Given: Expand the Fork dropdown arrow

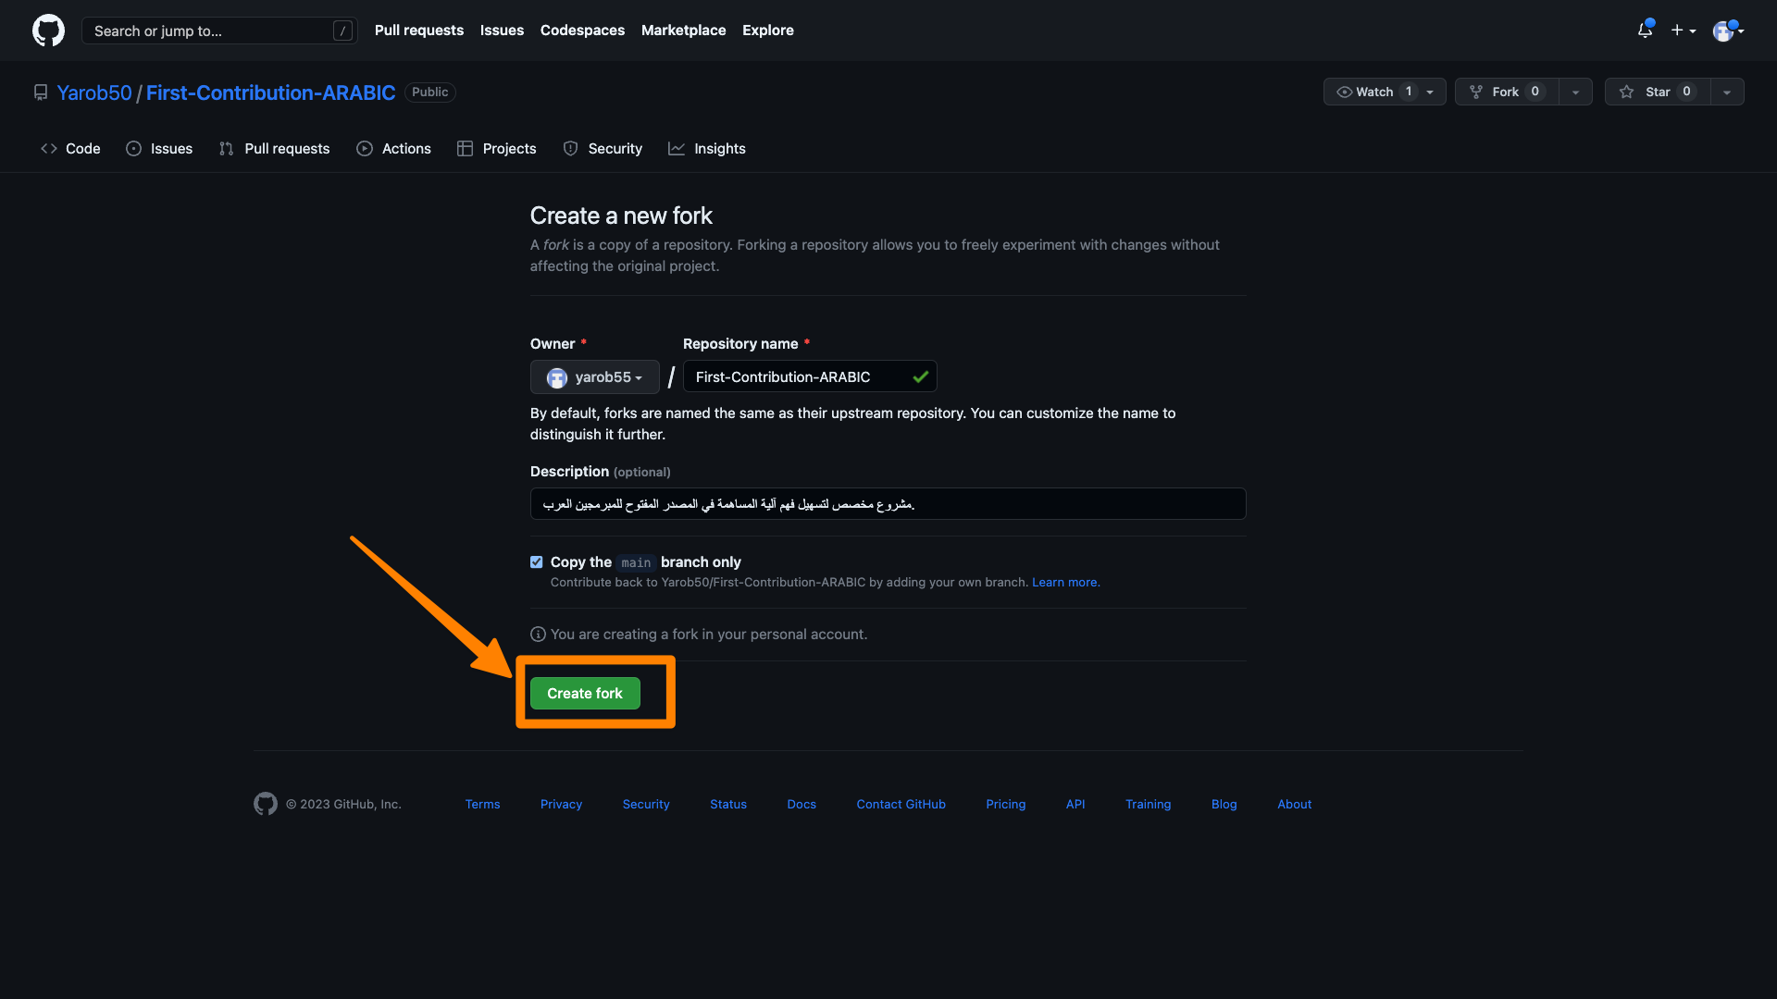Looking at the screenshot, I should tap(1575, 92).
